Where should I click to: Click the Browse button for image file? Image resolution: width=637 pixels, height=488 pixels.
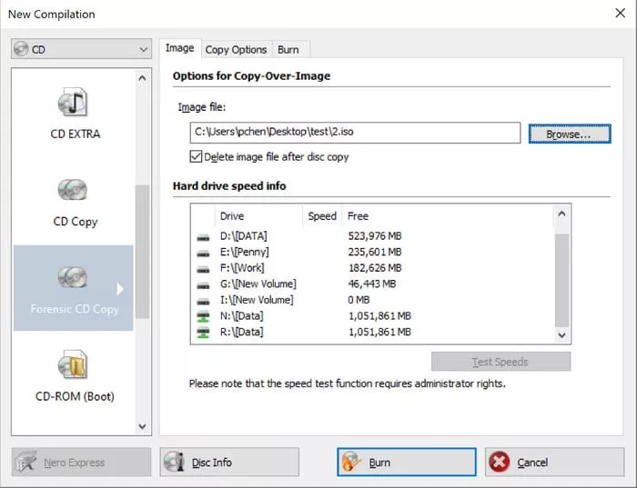click(569, 134)
